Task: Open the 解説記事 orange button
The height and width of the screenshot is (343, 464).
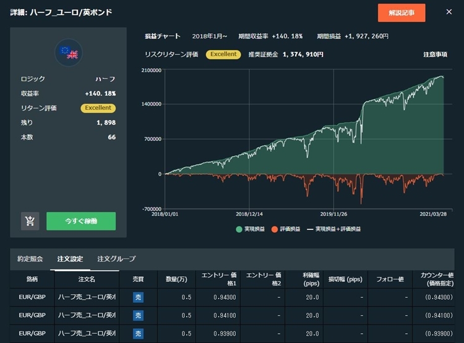Action: coord(402,13)
